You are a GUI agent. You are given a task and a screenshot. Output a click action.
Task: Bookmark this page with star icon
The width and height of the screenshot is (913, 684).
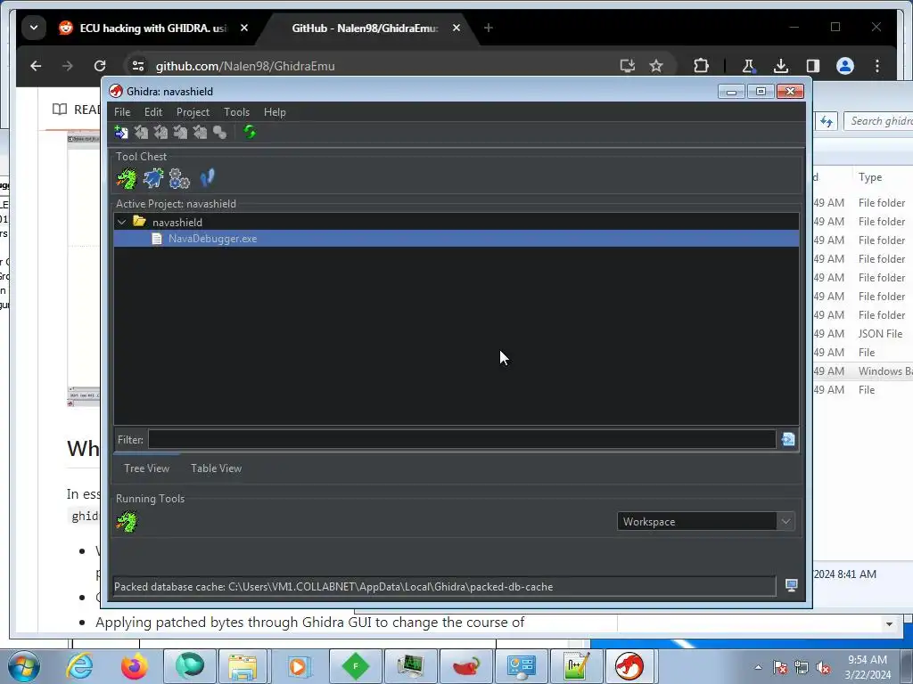click(x=656, y=66)
